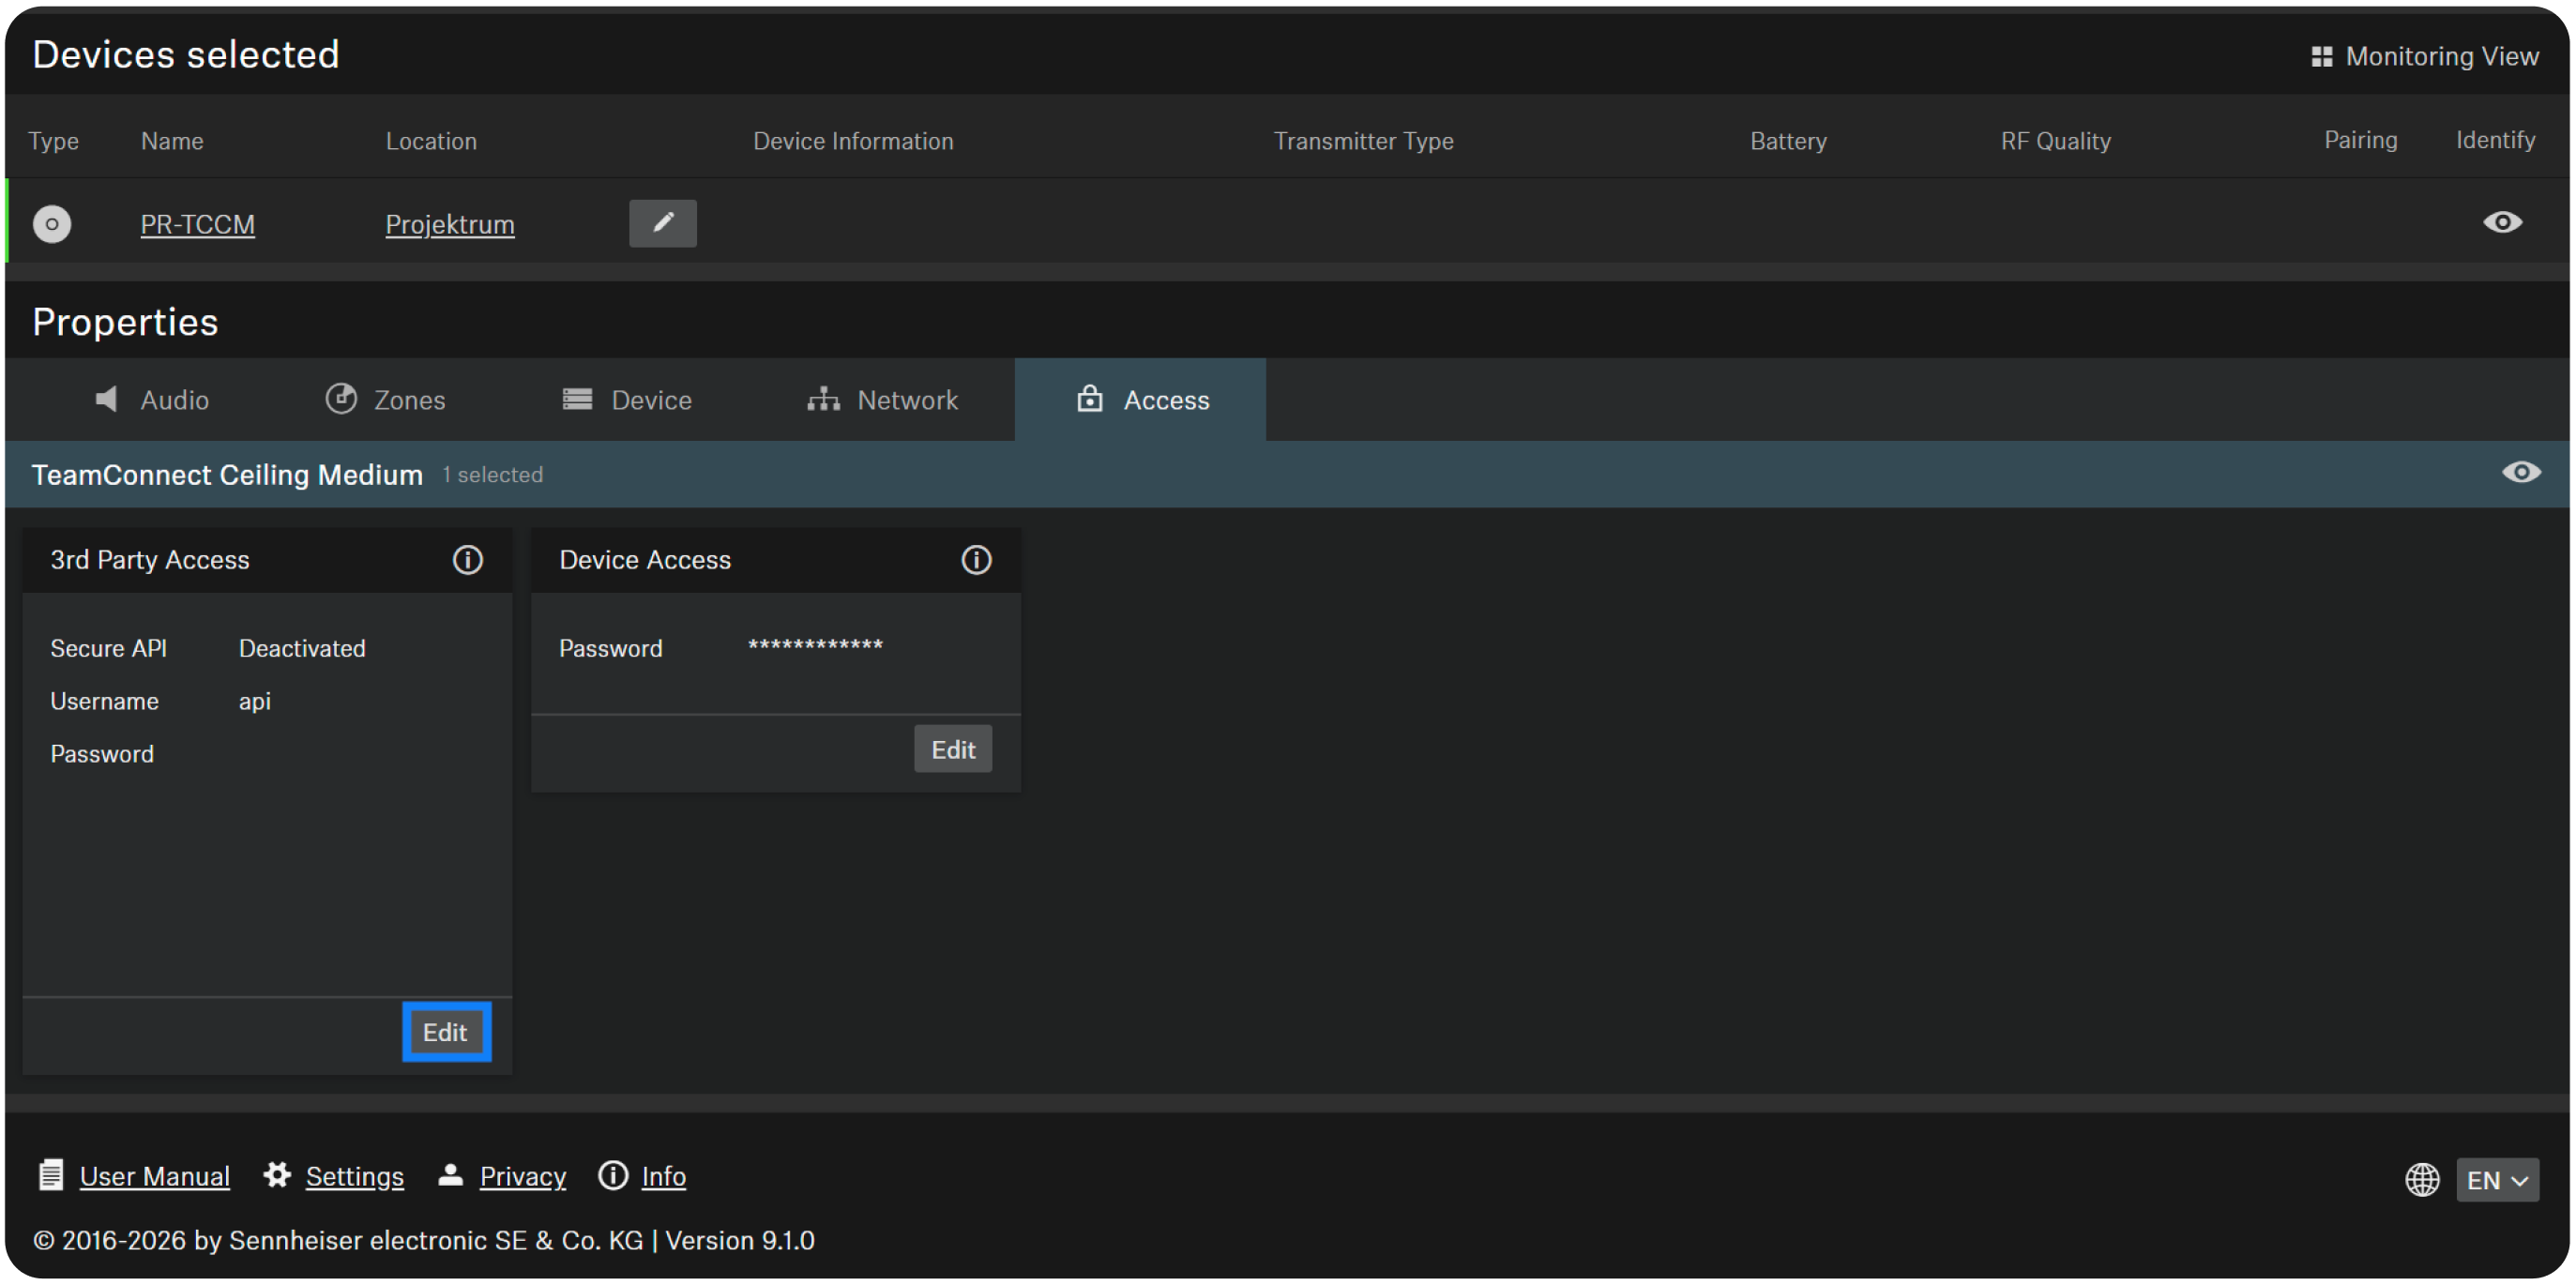This screenshot has width=2576, height=1285.
Task: Click the User Manual document icon
Action: coord(50,1175)
